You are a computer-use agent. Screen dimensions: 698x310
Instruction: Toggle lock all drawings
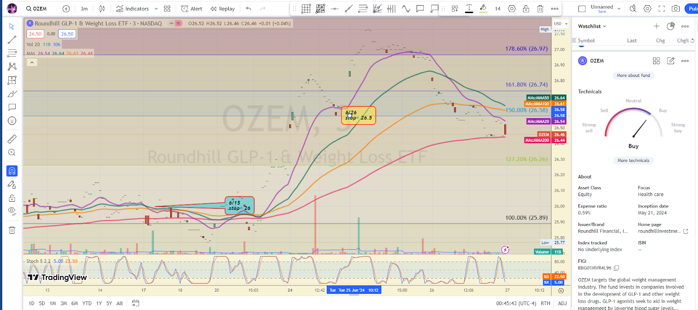pos(12,198)
